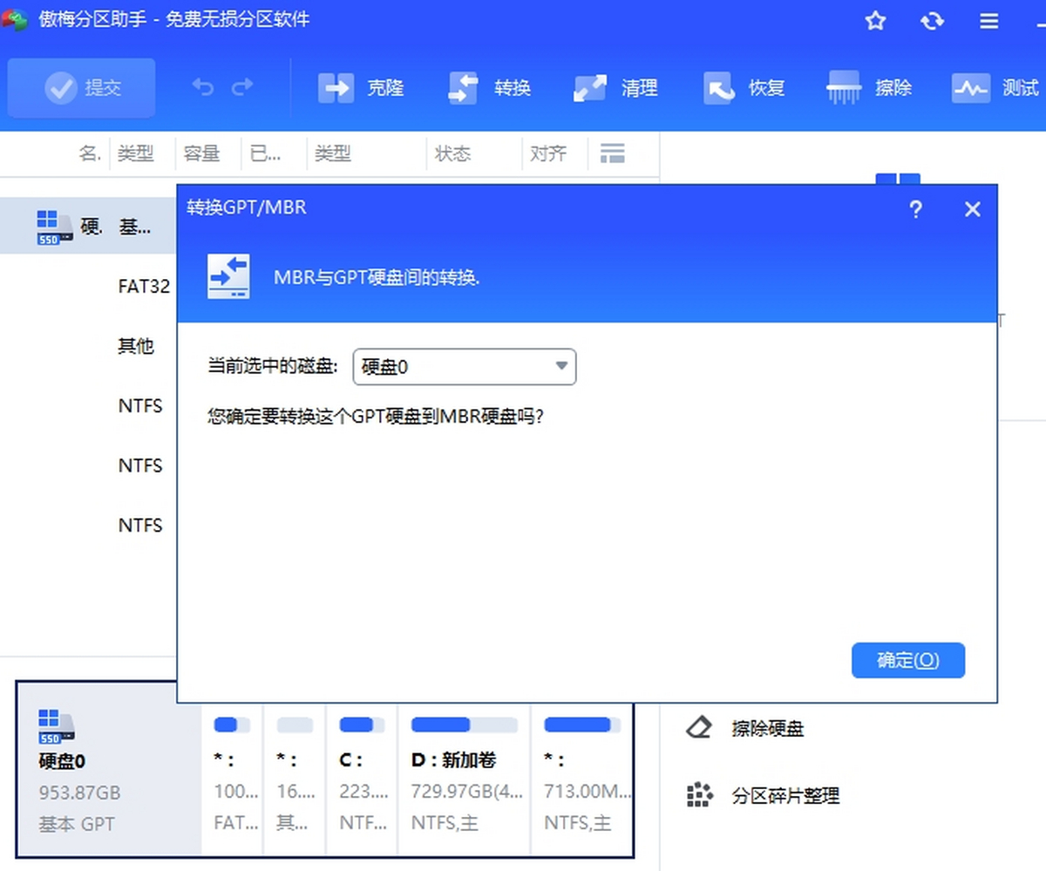Image resolution: width=1046 pixels, height=871 pixels.
Task: Select the Clean up (清理) tool icon
Action: (590, 88)
